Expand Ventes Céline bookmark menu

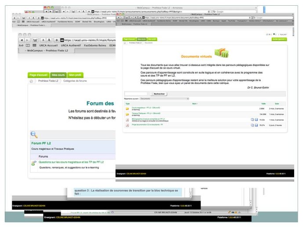pos(255,21)
